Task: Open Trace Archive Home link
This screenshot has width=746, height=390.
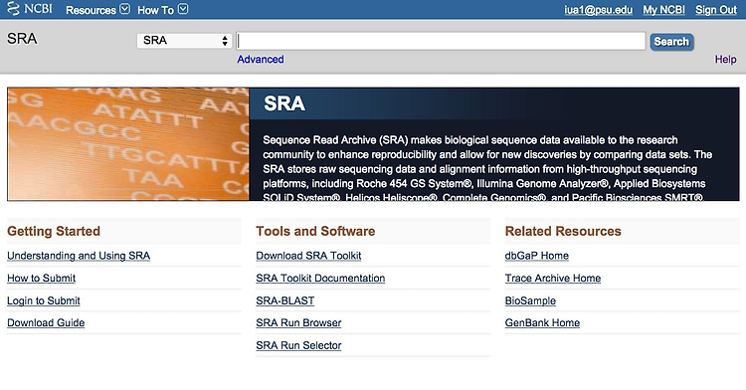Action: click(553, 279)
